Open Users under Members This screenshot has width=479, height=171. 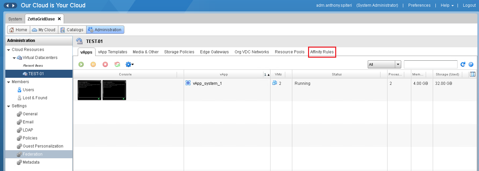(x=28, y=90)
